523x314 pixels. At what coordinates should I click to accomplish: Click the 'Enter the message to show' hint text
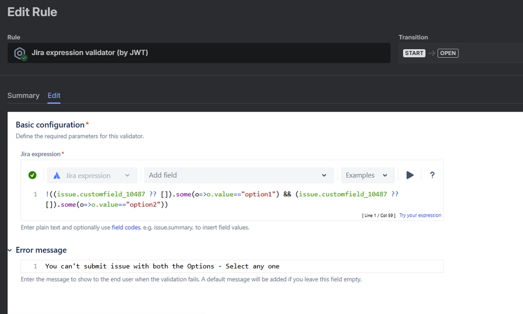[191, 279]
